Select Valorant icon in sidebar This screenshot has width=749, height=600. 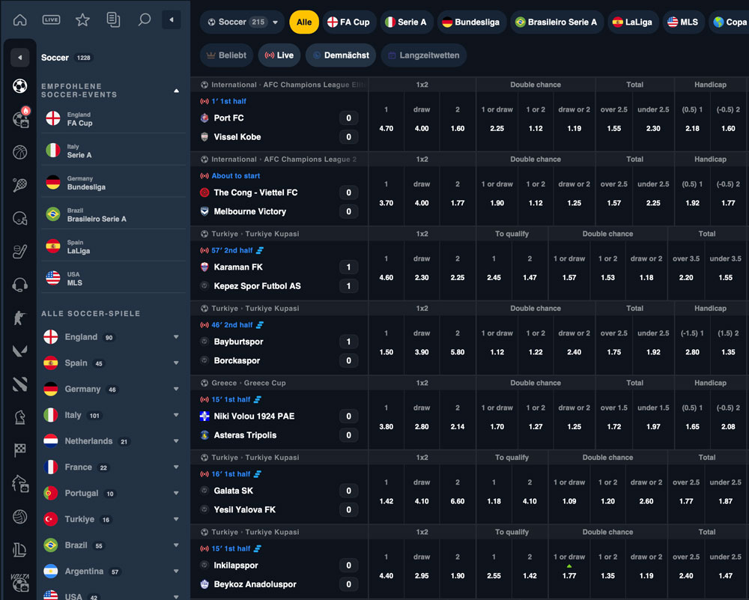(19, 351)
